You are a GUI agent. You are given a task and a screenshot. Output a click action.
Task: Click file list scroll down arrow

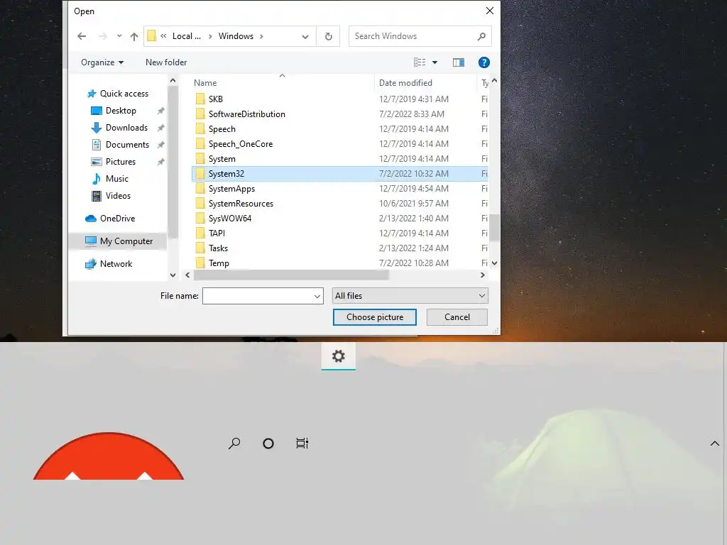[494, 263]
